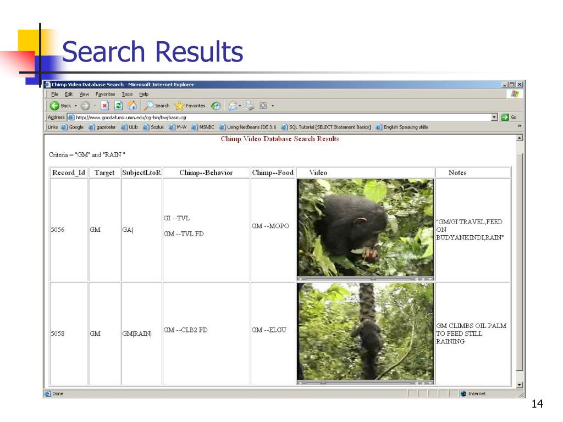Open the Edit menu
The width and height of the screenshot is (563, 422).
tap(69, 94)
